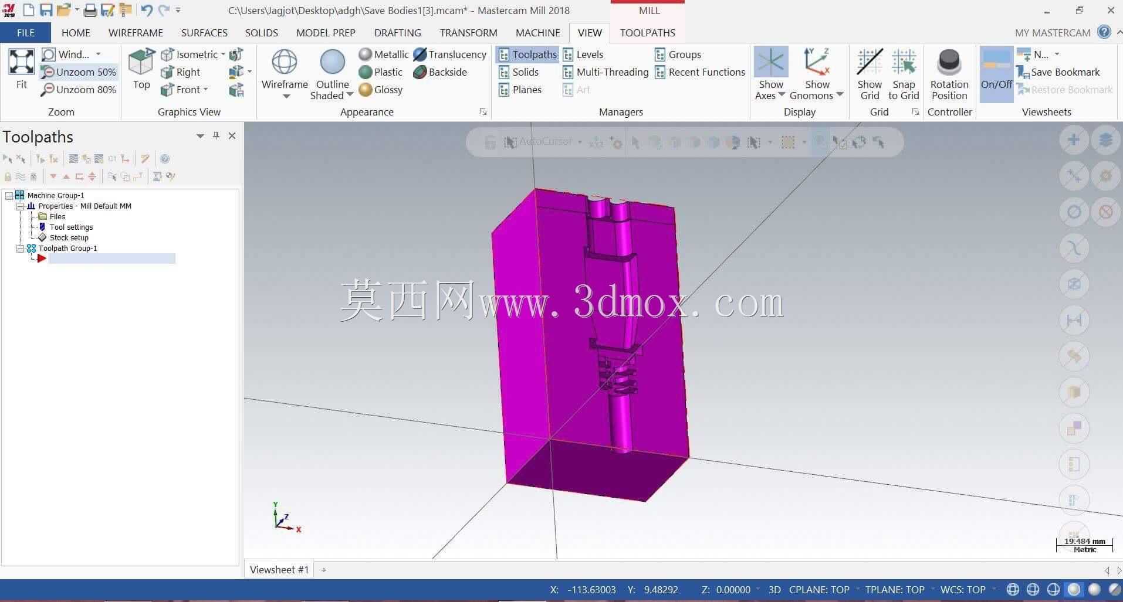The width and height of the screenshot is (1123, 602).
Task: Expand Wireframe dropdown arrow
Action: [x=286, y=96]
